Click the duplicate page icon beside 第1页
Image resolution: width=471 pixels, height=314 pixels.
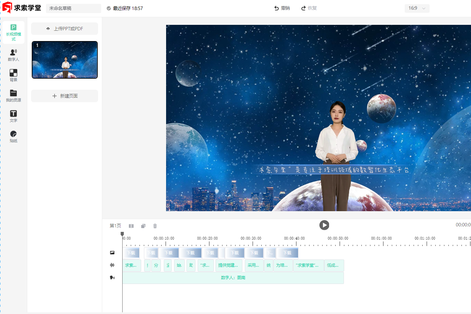pos(143,226)
